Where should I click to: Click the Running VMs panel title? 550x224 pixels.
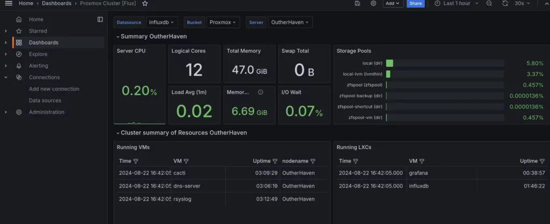[x=133, y=147]
